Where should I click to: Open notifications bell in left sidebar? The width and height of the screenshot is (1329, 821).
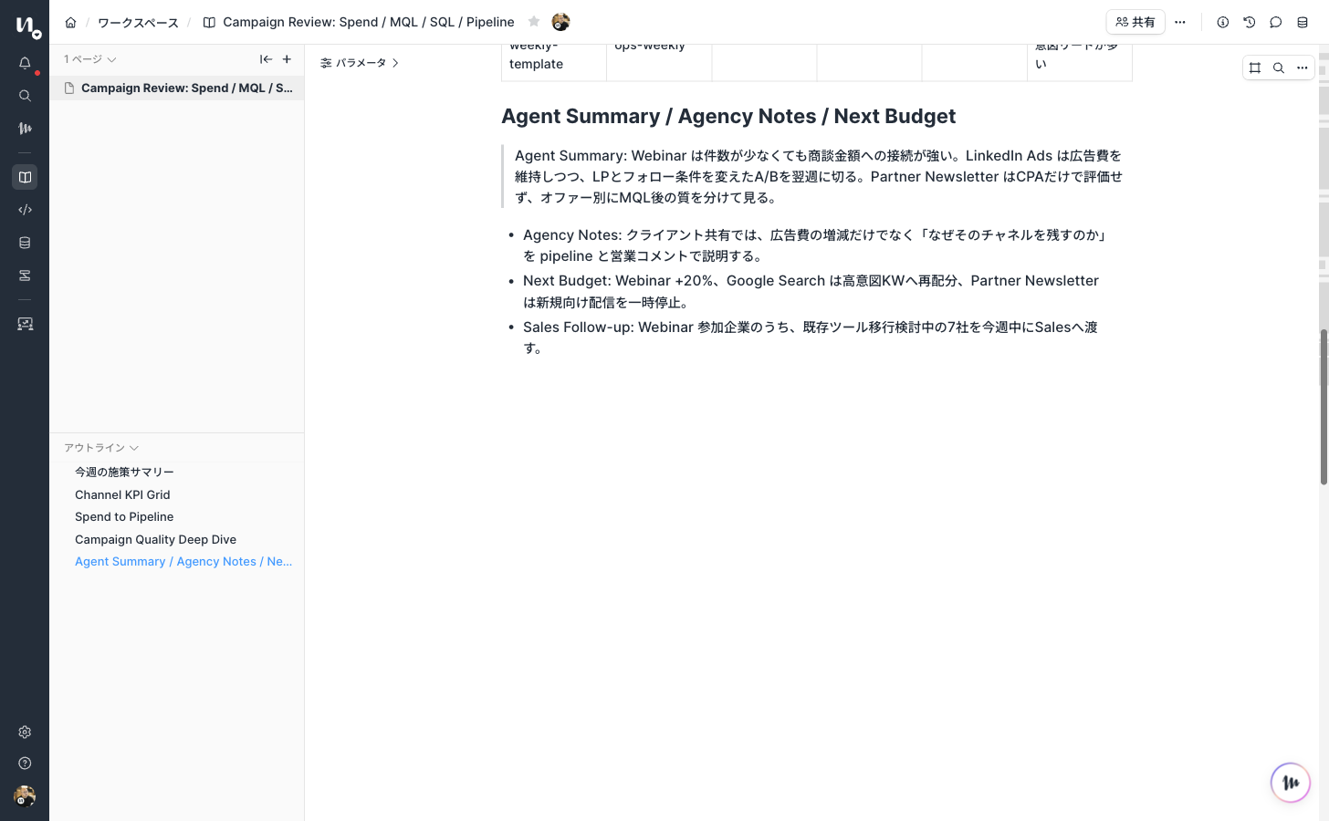pos(25,64)
